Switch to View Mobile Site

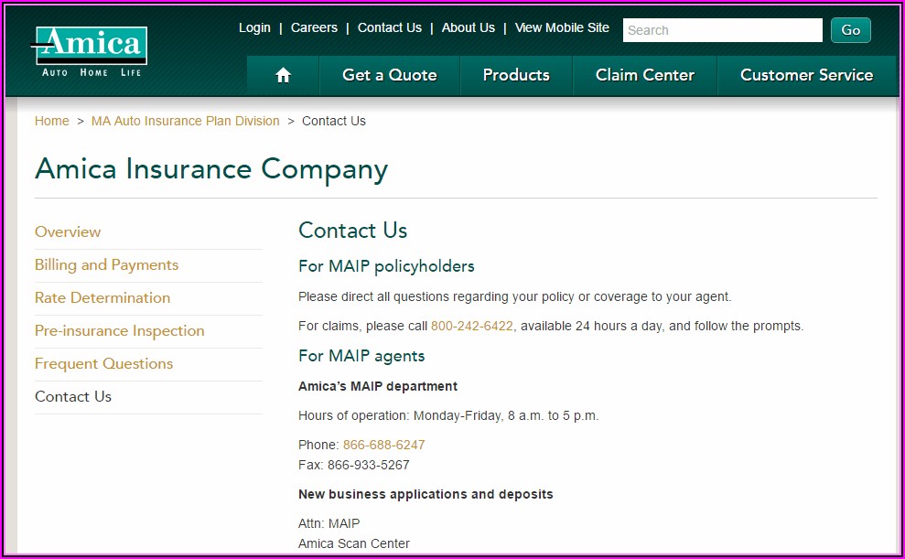562,28
